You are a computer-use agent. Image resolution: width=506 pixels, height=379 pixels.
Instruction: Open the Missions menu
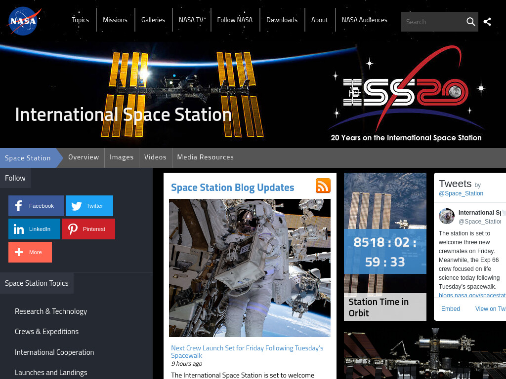point(115,20)
